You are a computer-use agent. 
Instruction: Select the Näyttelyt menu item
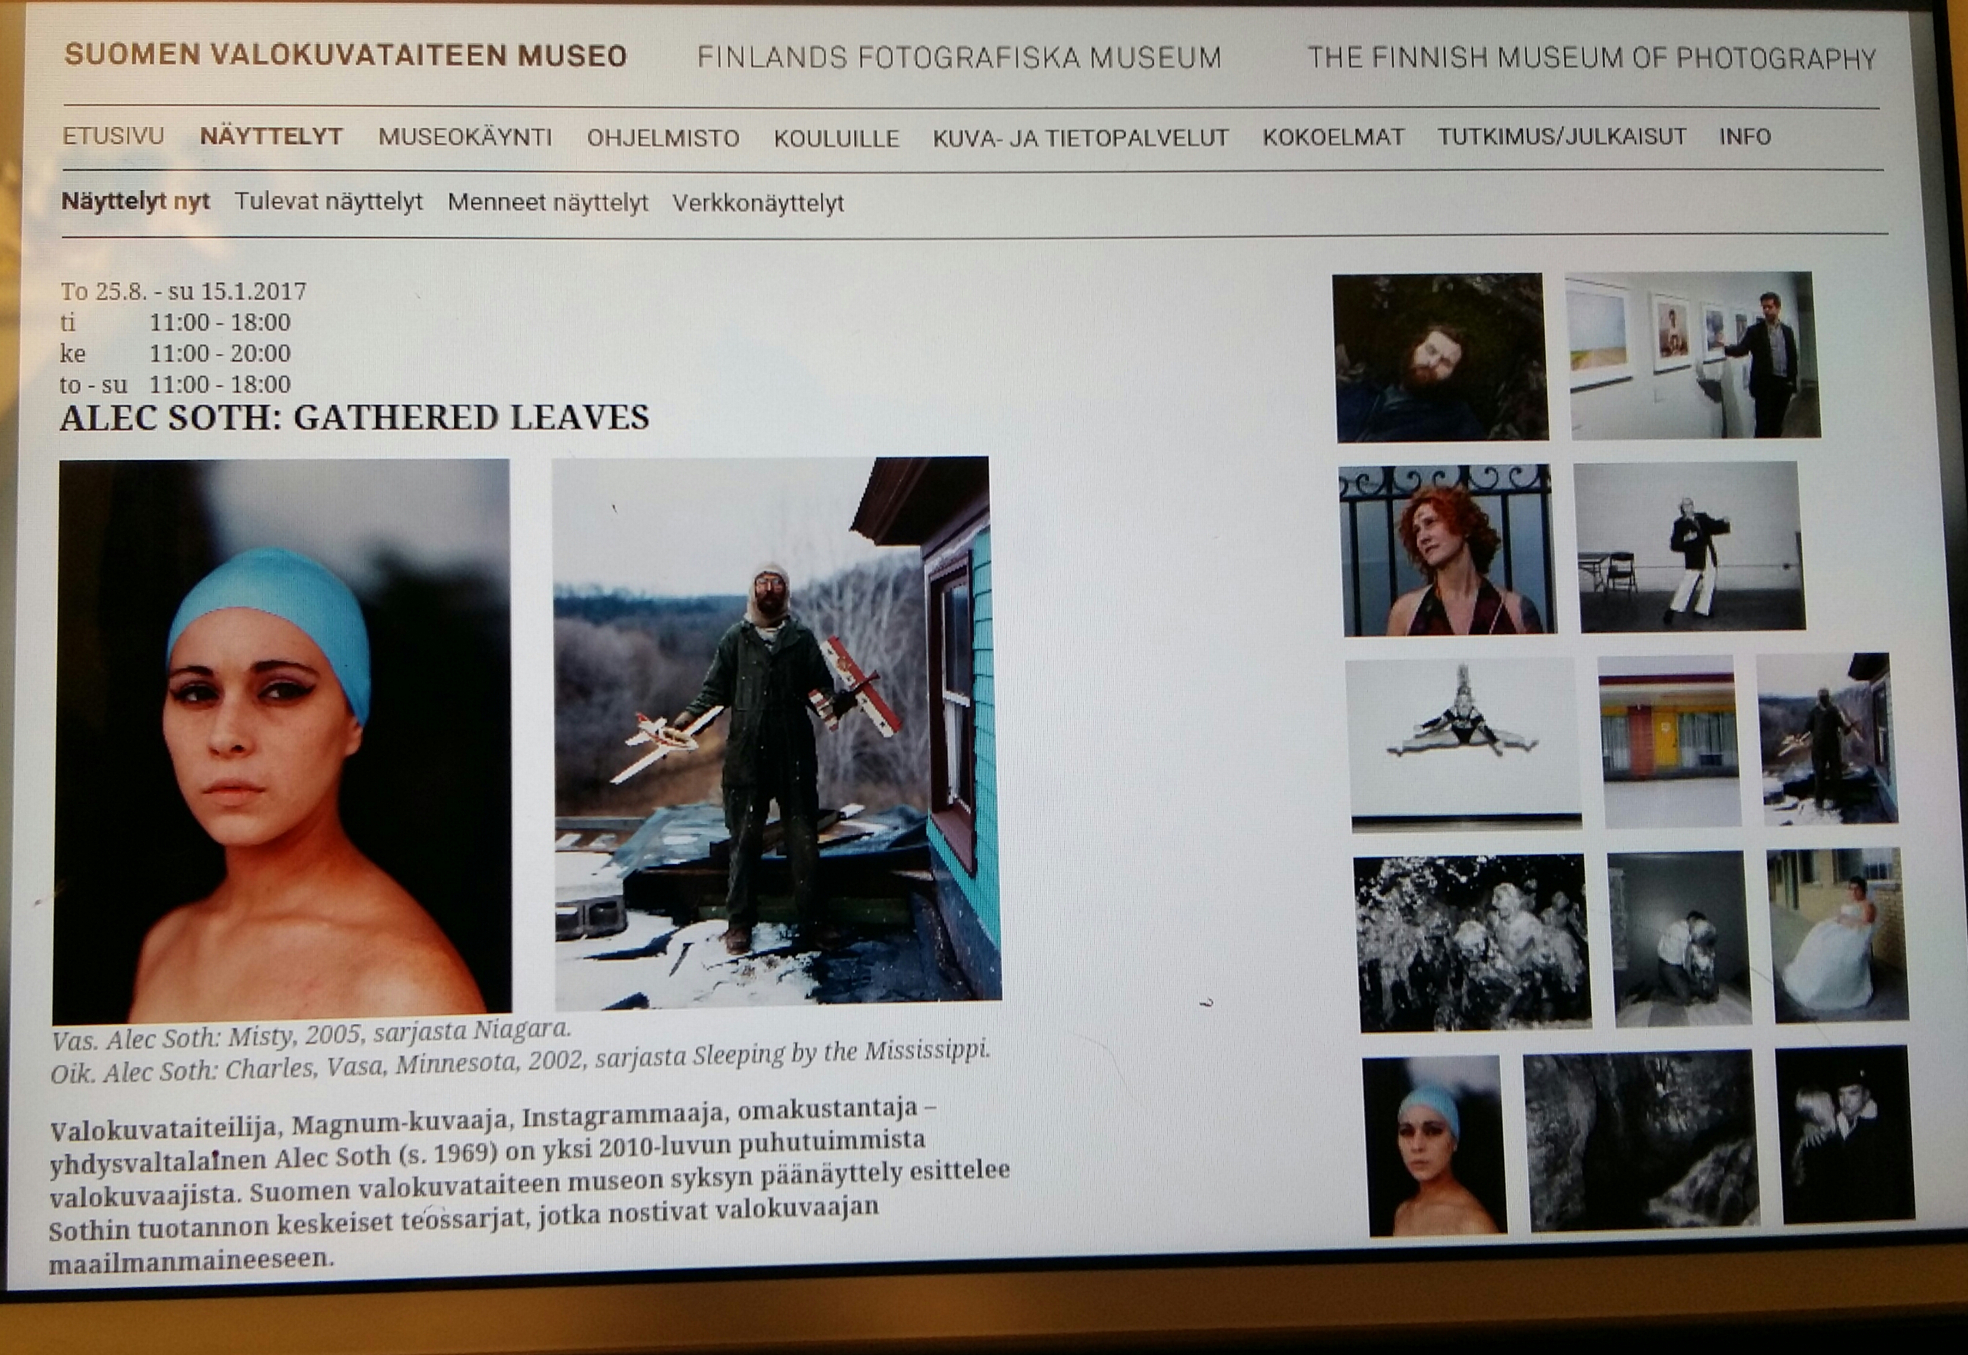271,137
